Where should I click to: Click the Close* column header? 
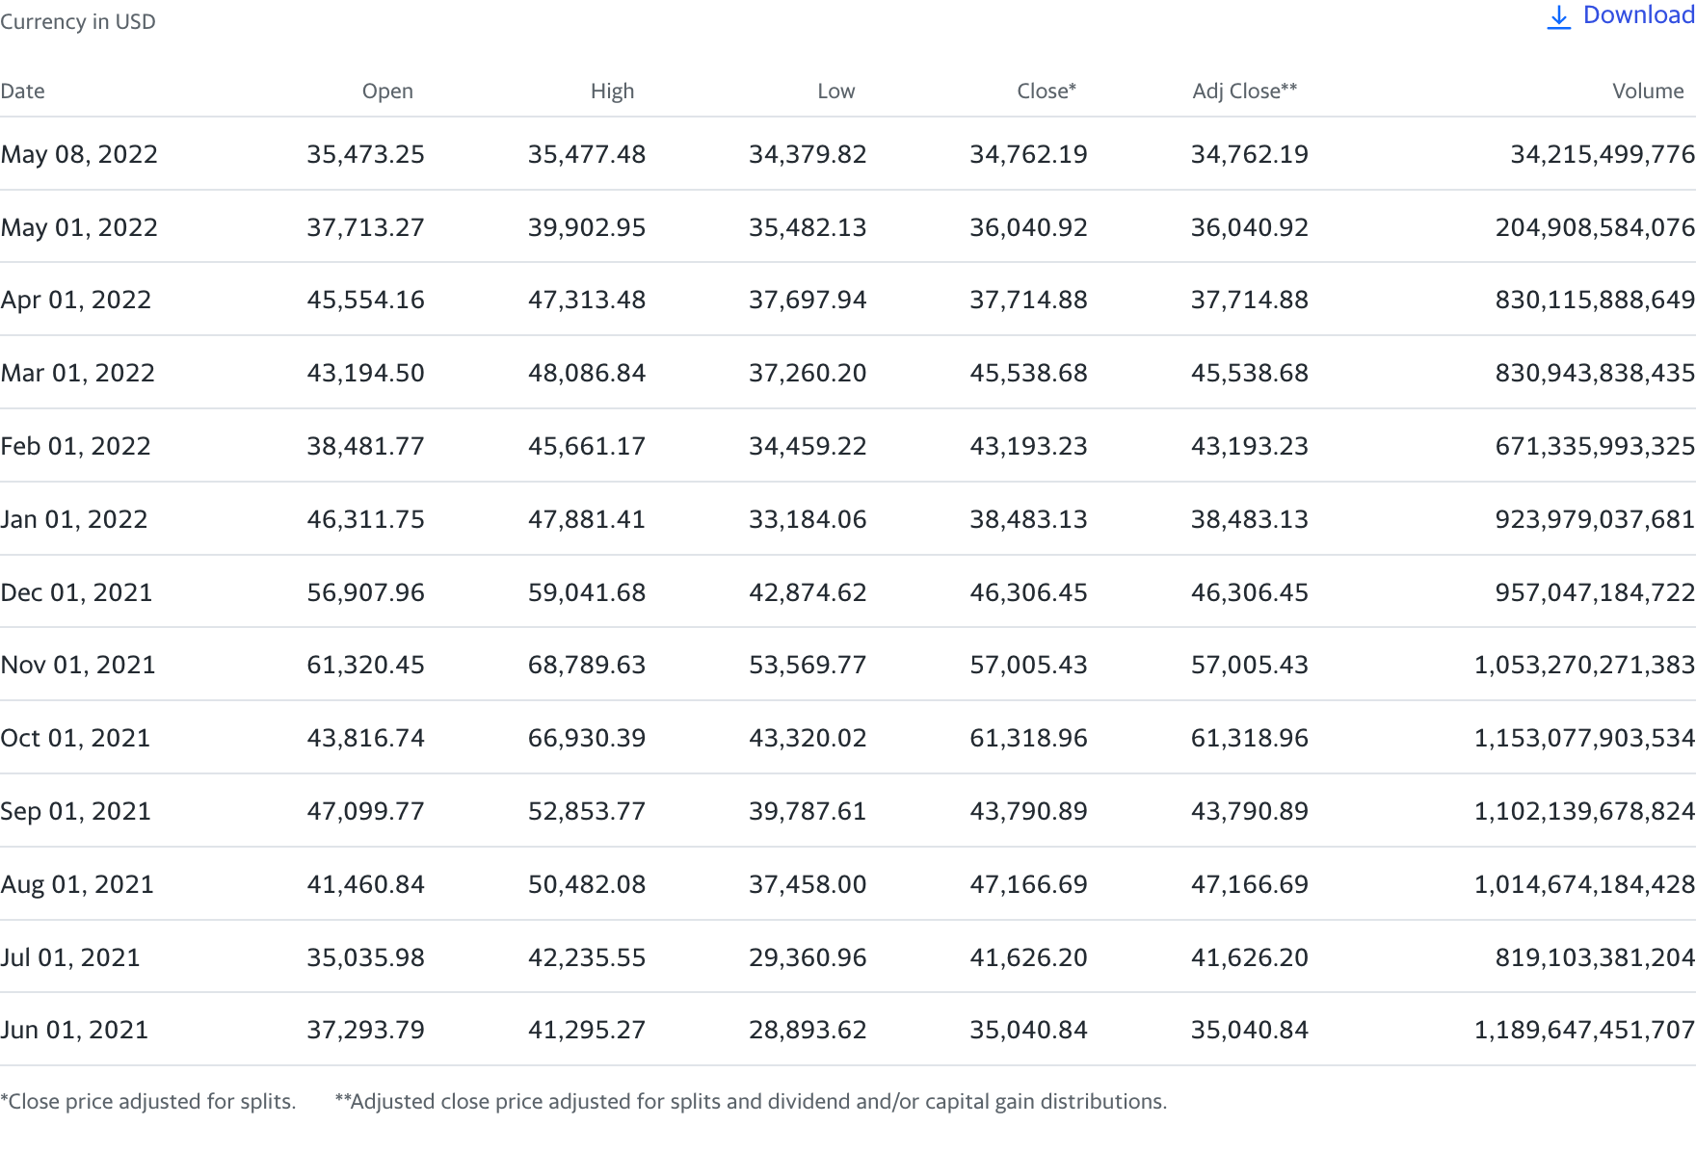(x=1047, y=92)
